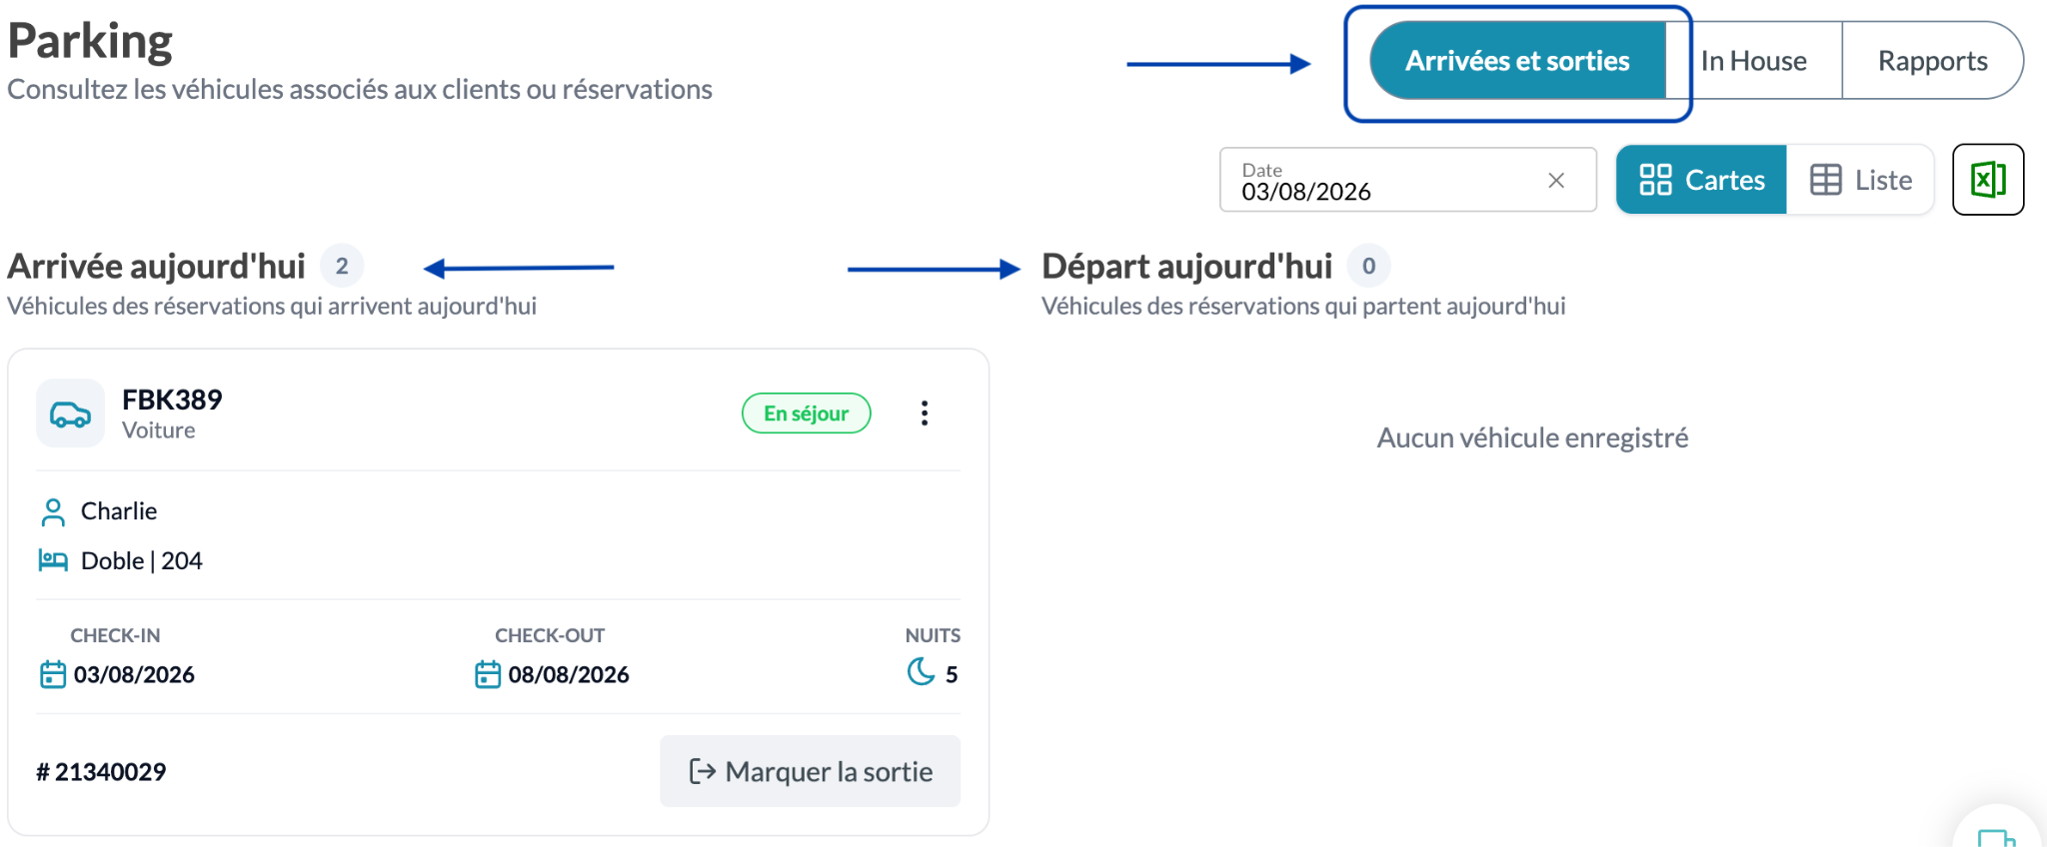This screenshot has height=847, width=2047.
Task: Click the check-out calendar icon
Action: (x=488, y=674)
